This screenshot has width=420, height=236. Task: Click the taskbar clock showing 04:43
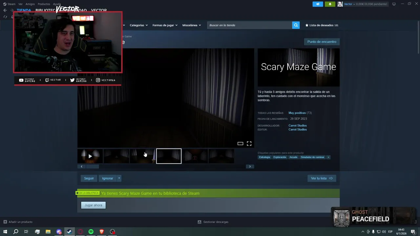pos(401,232)
